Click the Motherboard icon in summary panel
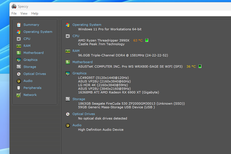Screen dimensions: 231x154 pyautogui.click(x=68, y=62)
